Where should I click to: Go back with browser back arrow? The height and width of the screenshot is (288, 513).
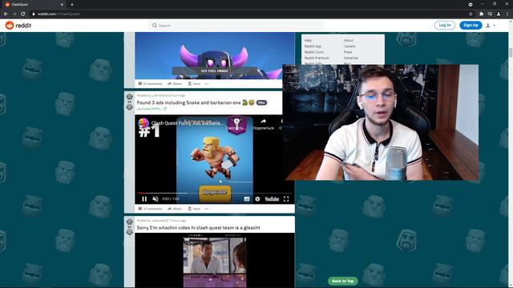point(6,14)
